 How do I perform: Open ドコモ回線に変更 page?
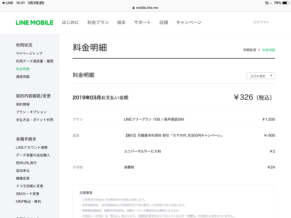click(x=30, y=186)
